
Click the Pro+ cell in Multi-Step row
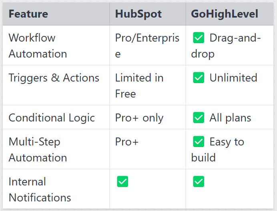pyautogui.click(x=126, y=142)
